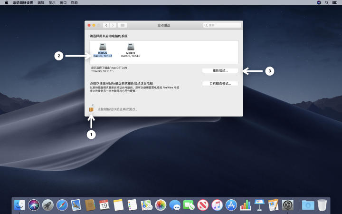Click the 启动磁盘 window title
The image size is (342, 214).
coord(164,25)
